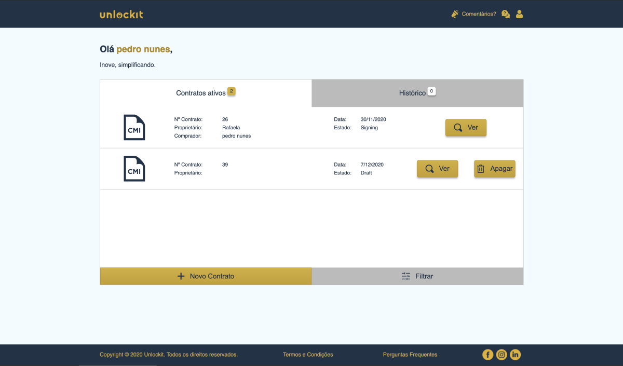Select the CMI document icon for contract 39
Screen dimensions: 623x366
click(134, 169)
